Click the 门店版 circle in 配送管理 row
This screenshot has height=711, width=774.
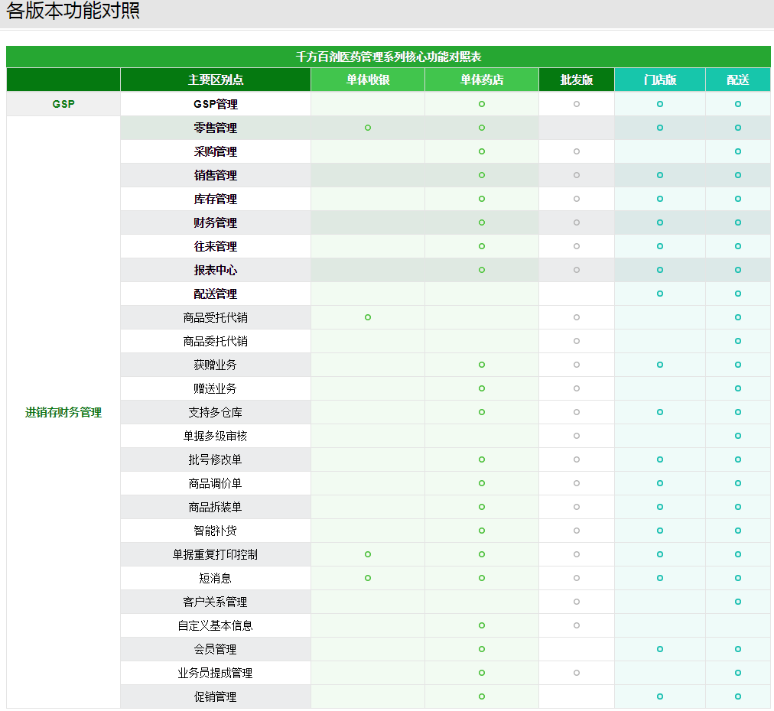click(x=660, y=294)
